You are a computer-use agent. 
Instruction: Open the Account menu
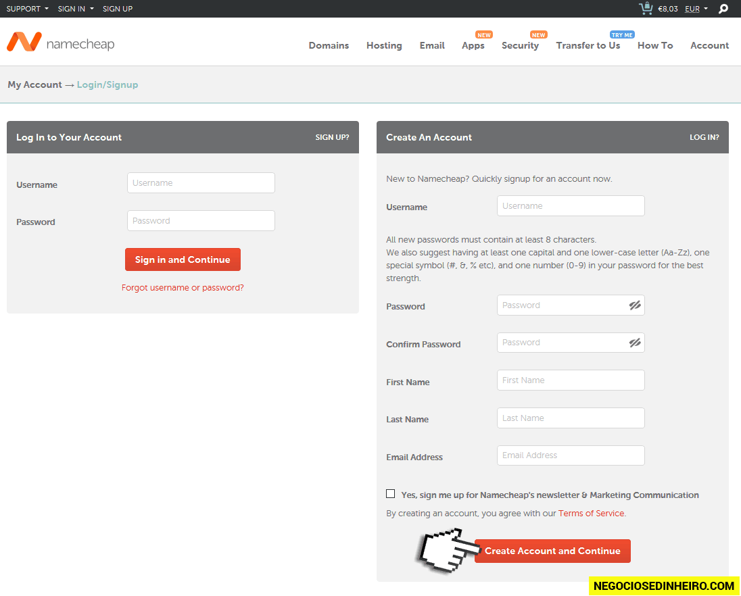click(709, 45)
